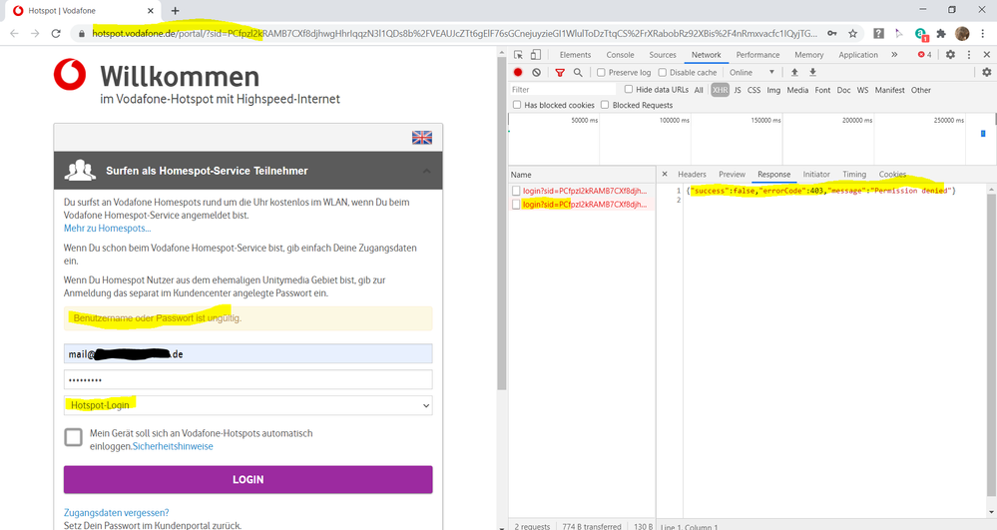The height and width of the screenshot is (530, 997).
Task: Switch to the Sources tab
Action: tap(663, 55)
